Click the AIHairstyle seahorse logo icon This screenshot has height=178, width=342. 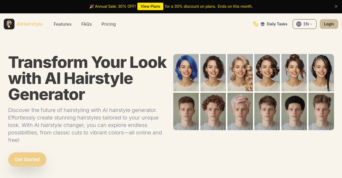point(9,24)
